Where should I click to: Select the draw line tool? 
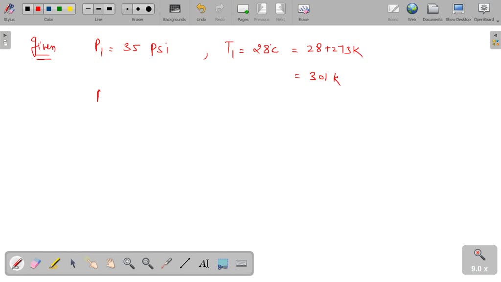click(x=185, y=263)
